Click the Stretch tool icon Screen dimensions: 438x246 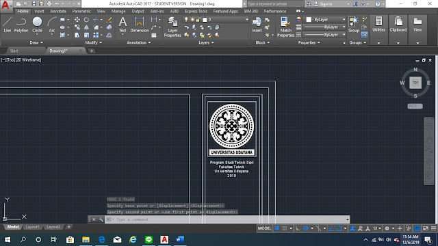pos(77,35)
